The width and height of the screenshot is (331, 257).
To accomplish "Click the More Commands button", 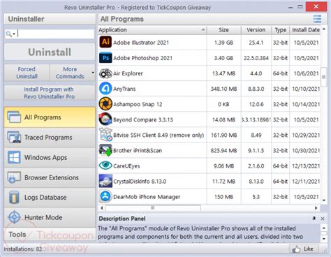I will click(x=70, y=73).
